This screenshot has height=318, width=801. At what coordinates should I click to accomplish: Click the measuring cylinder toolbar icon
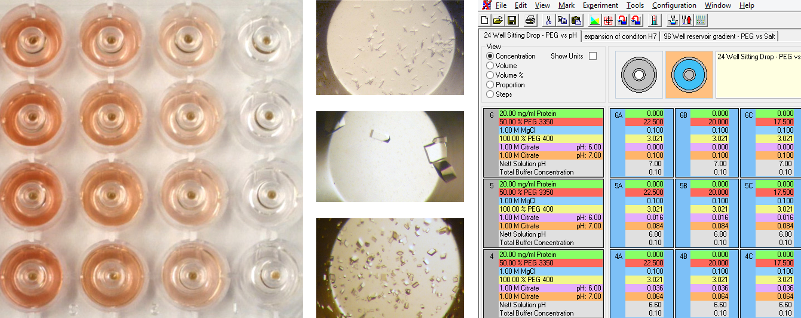click(654, 20)
